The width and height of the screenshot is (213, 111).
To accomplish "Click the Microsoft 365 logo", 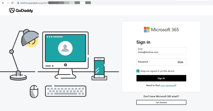I will 161,29.
